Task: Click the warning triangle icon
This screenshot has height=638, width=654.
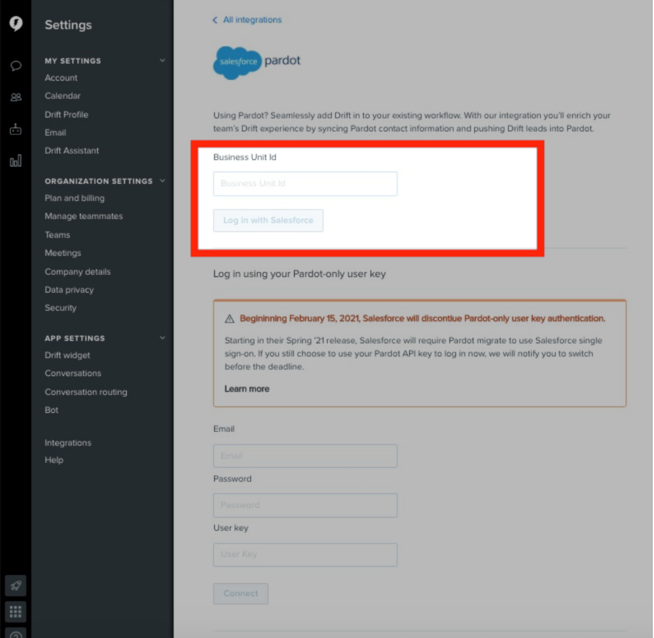Action: (x=229, y=319)
